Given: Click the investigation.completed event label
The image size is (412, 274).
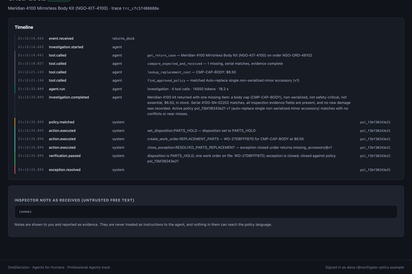Looking at the screenshot, I should click(69, 97).
